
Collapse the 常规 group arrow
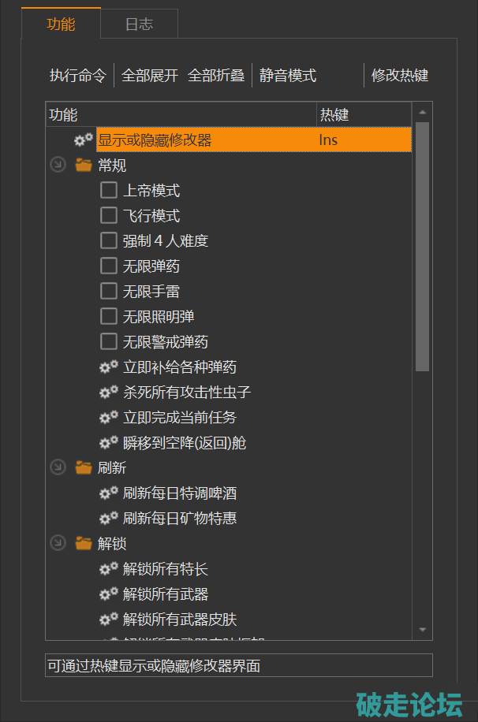[x=58, y=166]
